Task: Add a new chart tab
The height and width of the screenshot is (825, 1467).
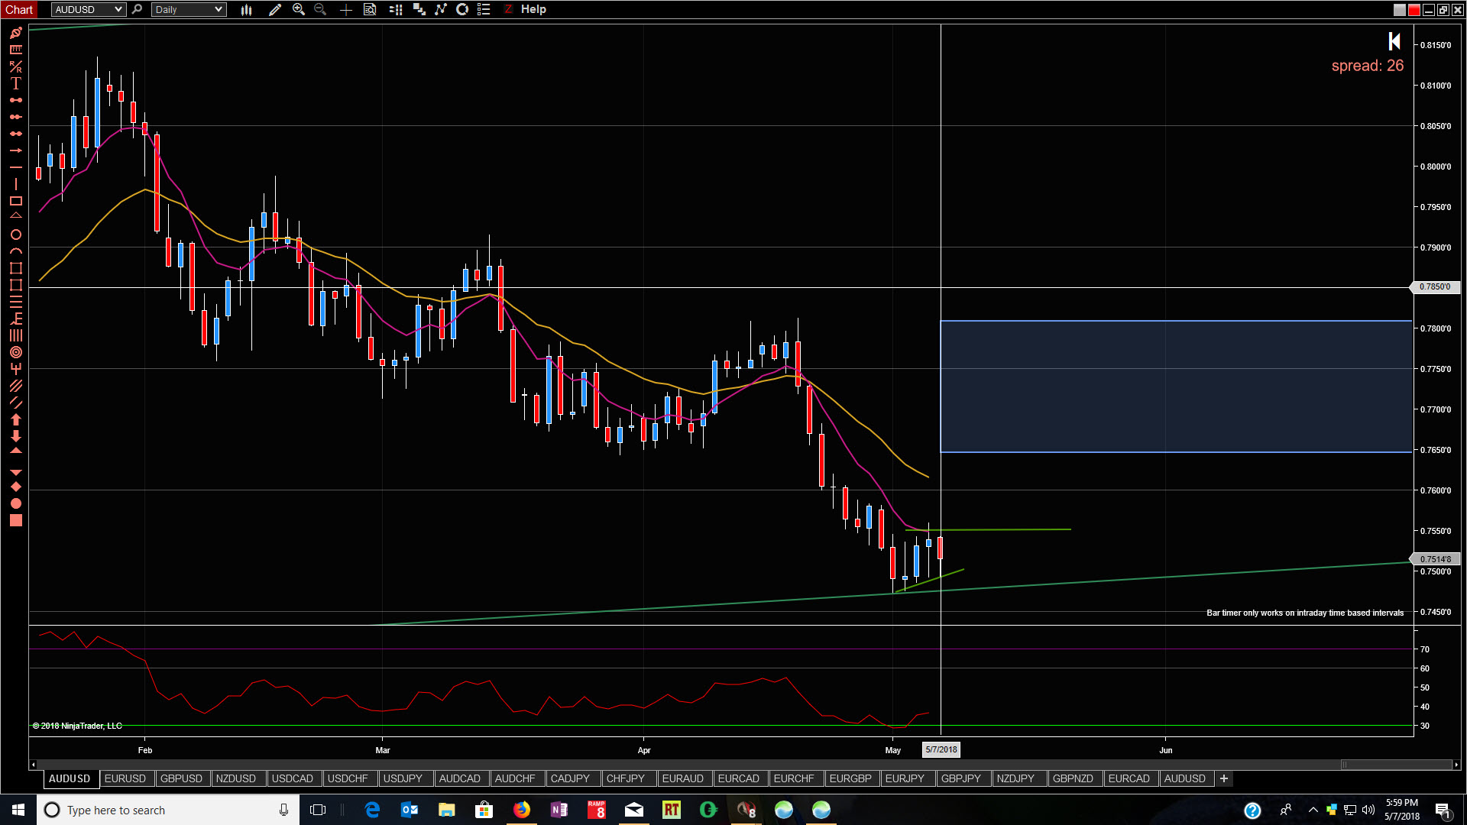Action: click(1224, 778)
